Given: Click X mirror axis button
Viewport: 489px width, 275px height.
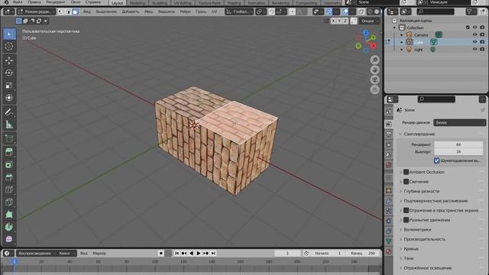Looking at the screenshot, I should click(333, 21).
